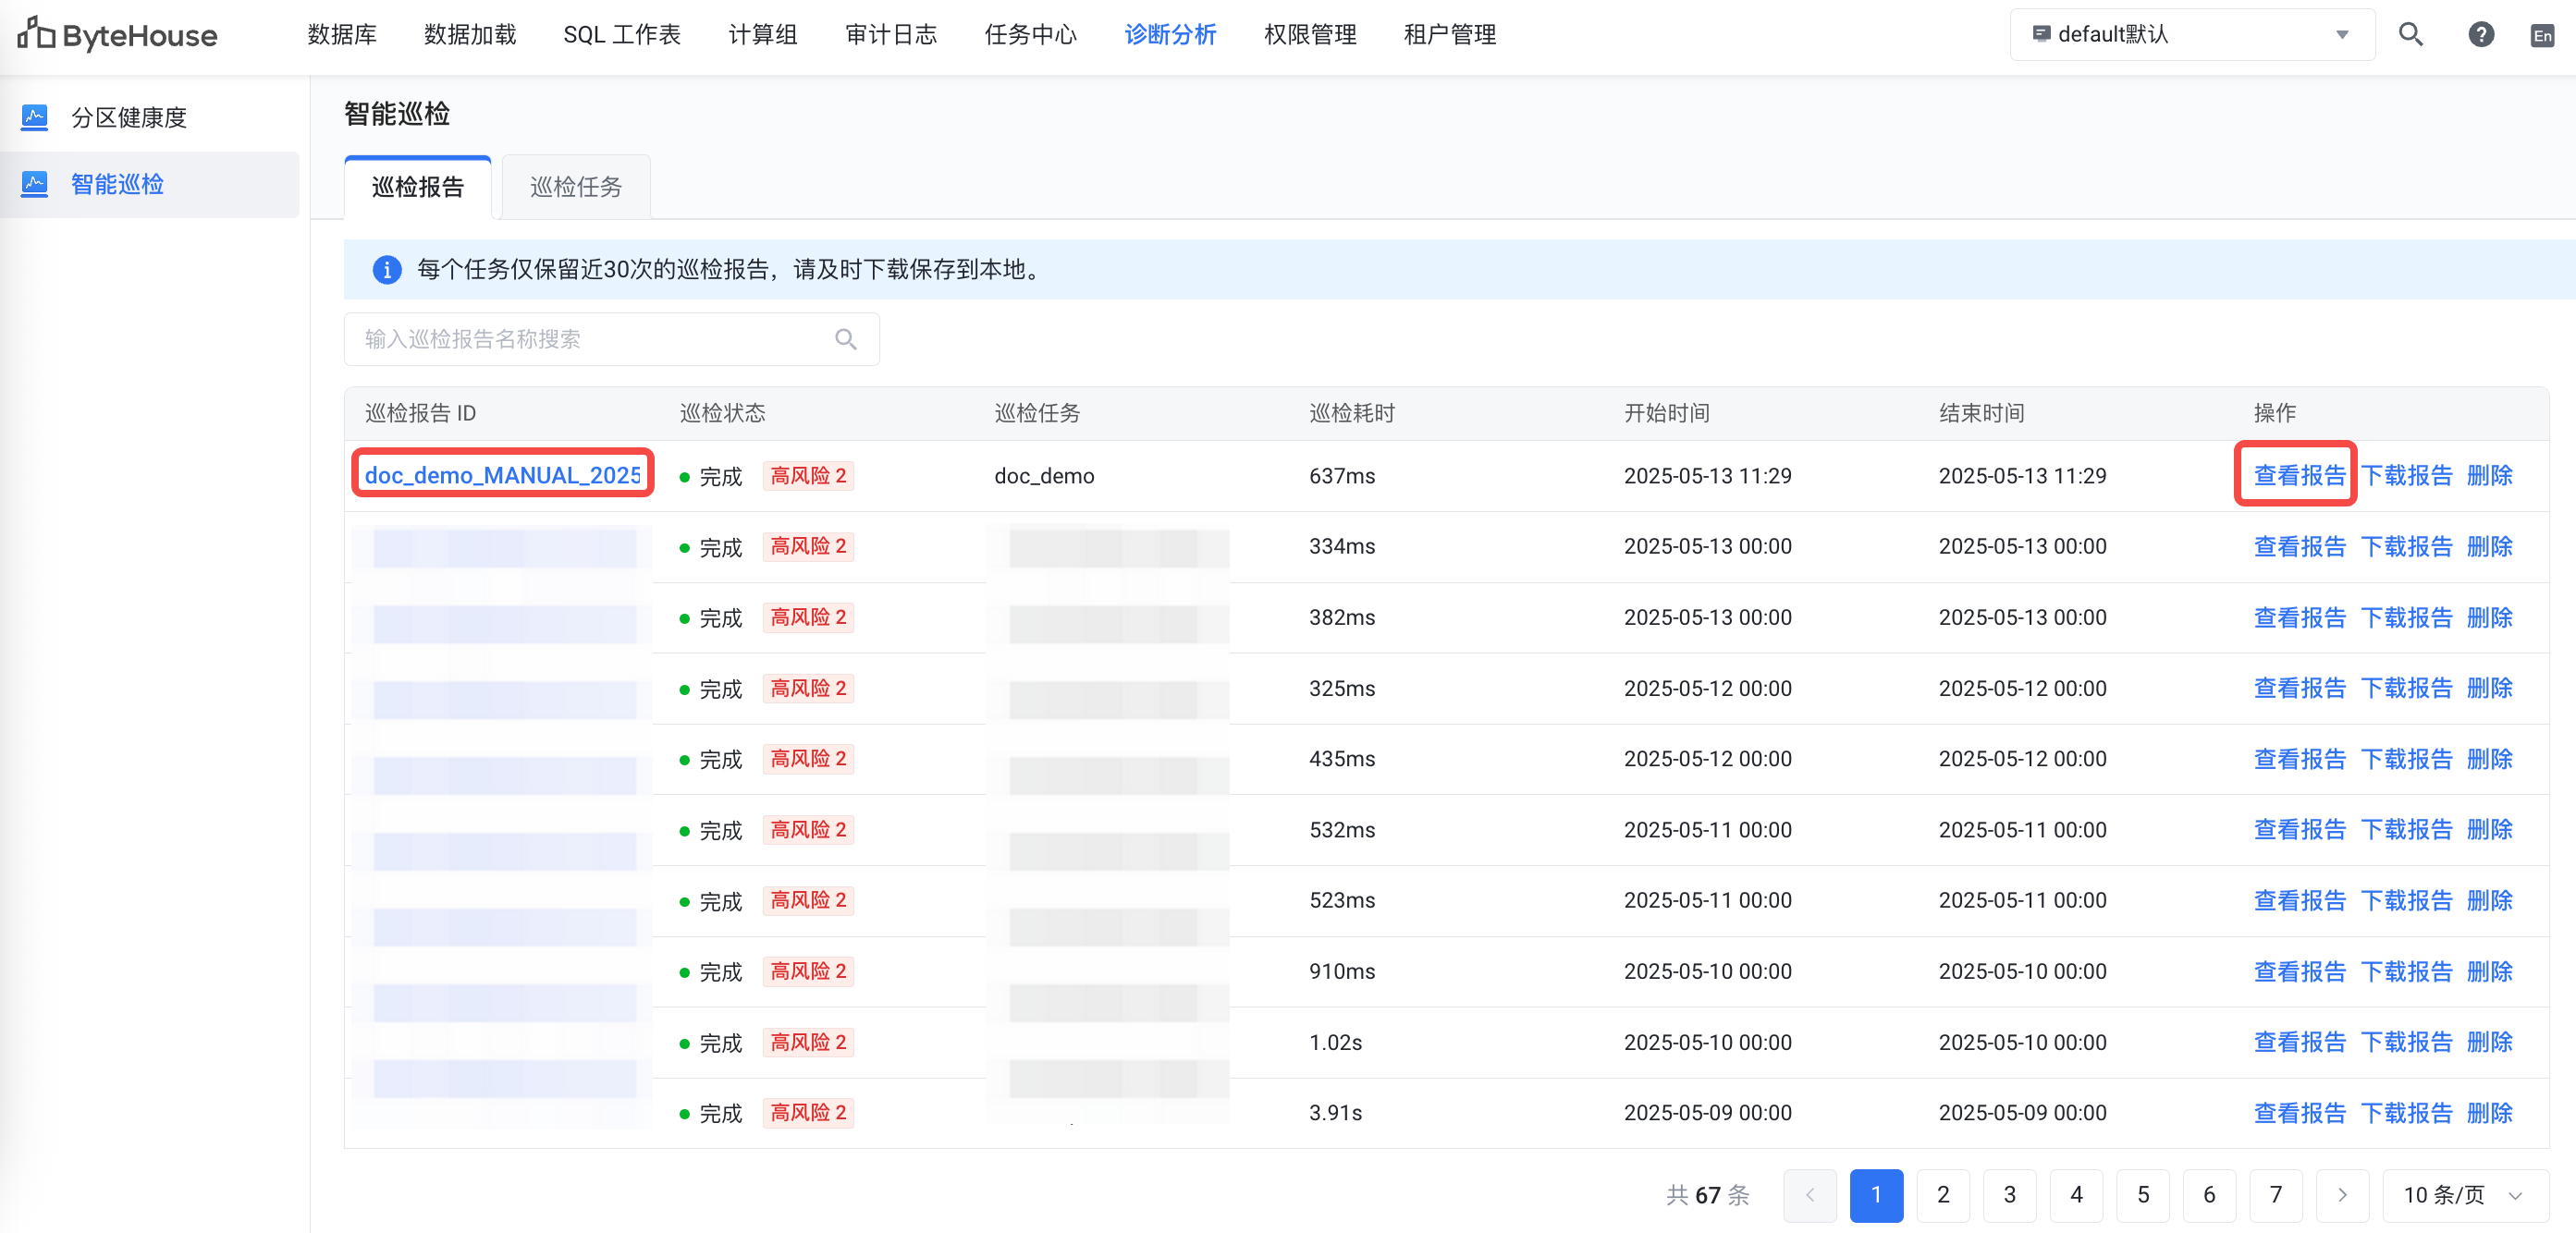Open the 计算组 menu
Image resolution: width=2576 pixels, height=1233 pixels.
coord(763,35)
